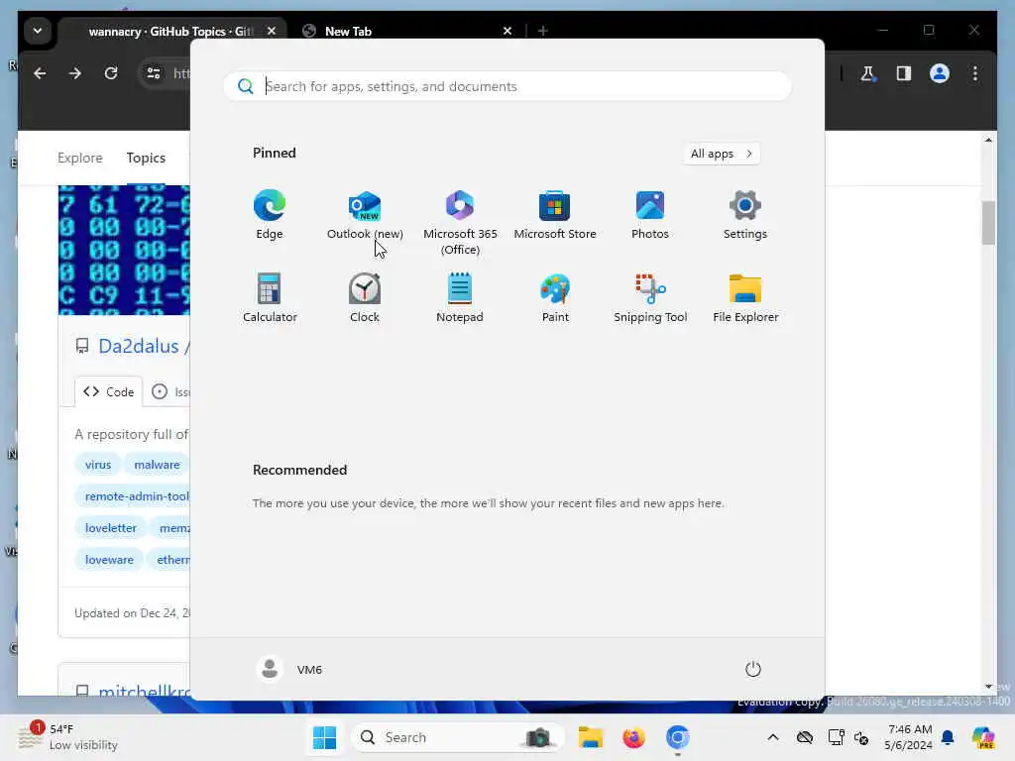This screenshot has height=761, width=1015.
Task: Open the browser profile avatar
Action: [940, 73]
